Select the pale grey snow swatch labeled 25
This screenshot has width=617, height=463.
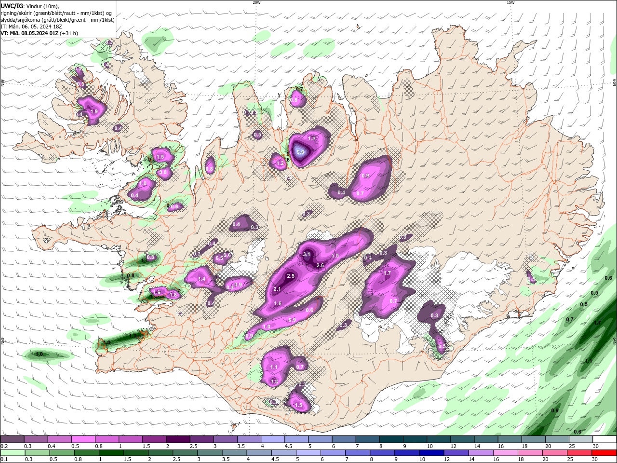point(581,439)
